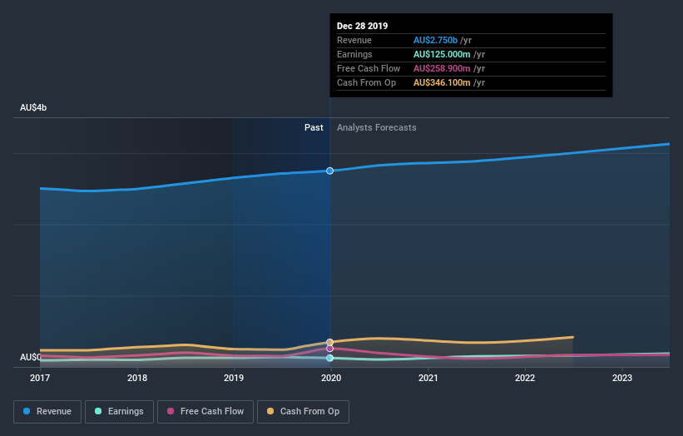Click the orange Cash From Op data point

(329, 342)
